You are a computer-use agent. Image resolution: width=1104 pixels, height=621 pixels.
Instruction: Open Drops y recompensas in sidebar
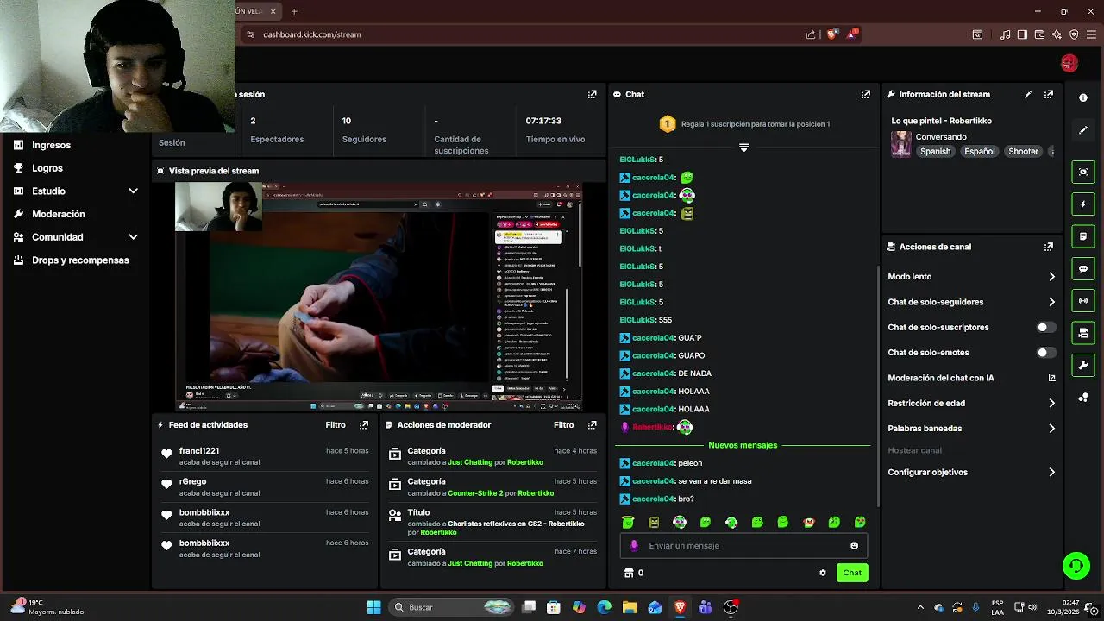pos(80,260)
